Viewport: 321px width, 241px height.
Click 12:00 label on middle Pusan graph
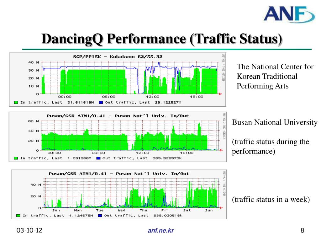[143, 153]
